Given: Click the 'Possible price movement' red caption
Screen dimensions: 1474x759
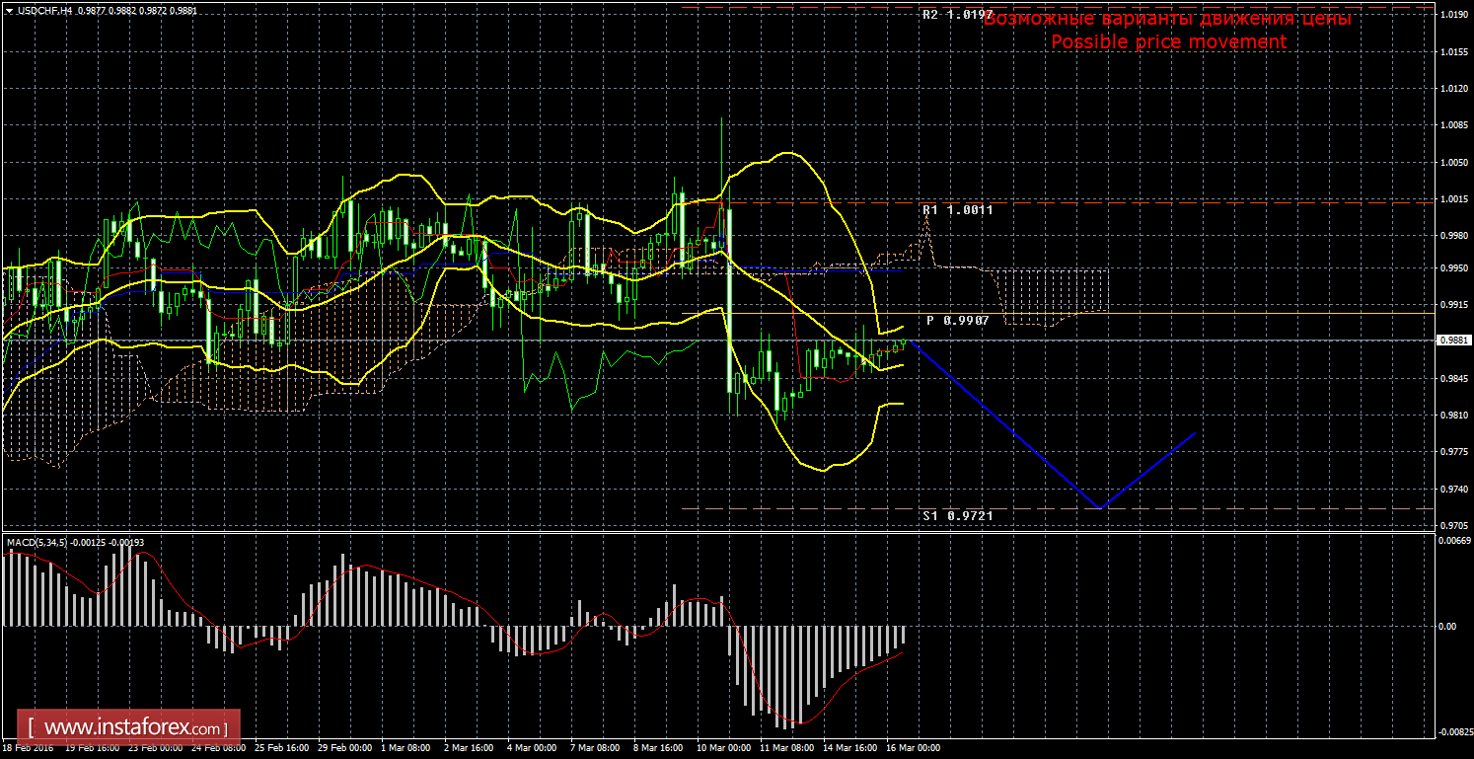Looking at the screenshot, I should pos(1168,42).
